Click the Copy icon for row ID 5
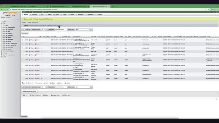 (30, 55)
